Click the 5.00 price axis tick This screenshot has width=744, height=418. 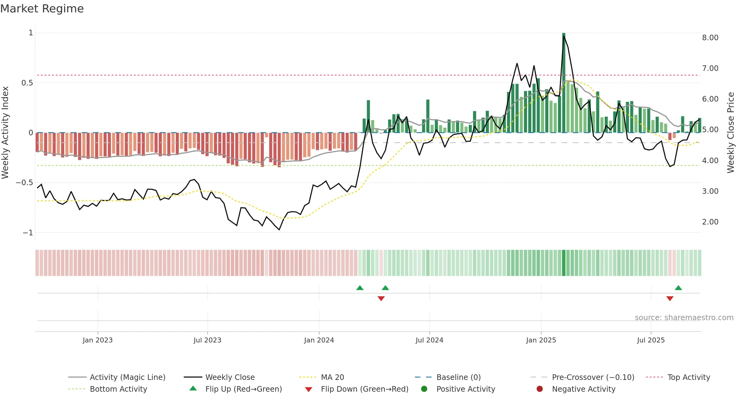click(x=710, y=130)
